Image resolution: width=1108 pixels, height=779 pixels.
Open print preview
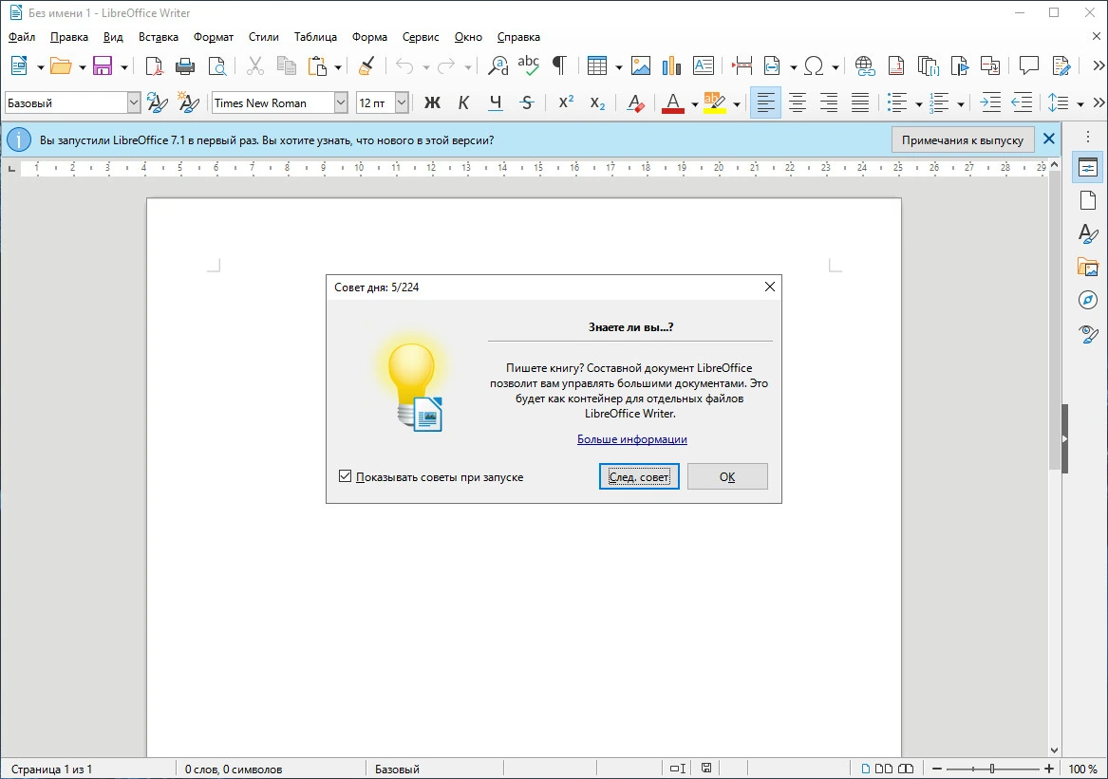point(216,66)
